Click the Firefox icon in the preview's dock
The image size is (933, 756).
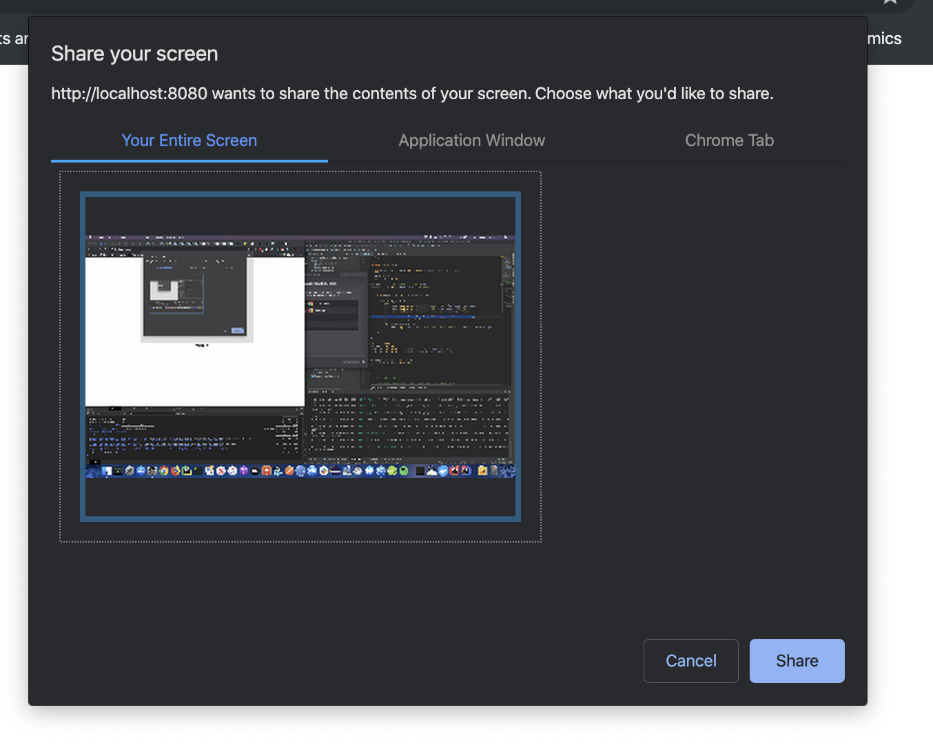coord(174,471)
